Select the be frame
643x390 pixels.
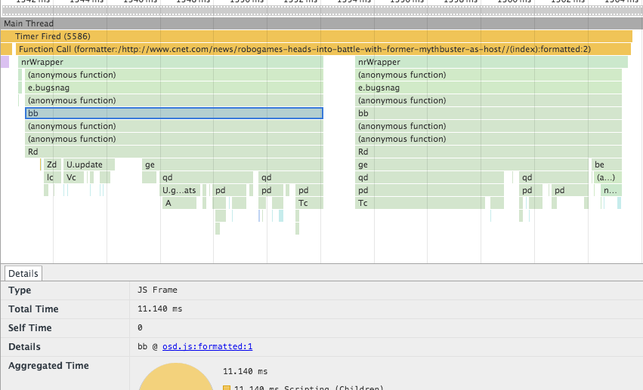(x=607, y=164)
